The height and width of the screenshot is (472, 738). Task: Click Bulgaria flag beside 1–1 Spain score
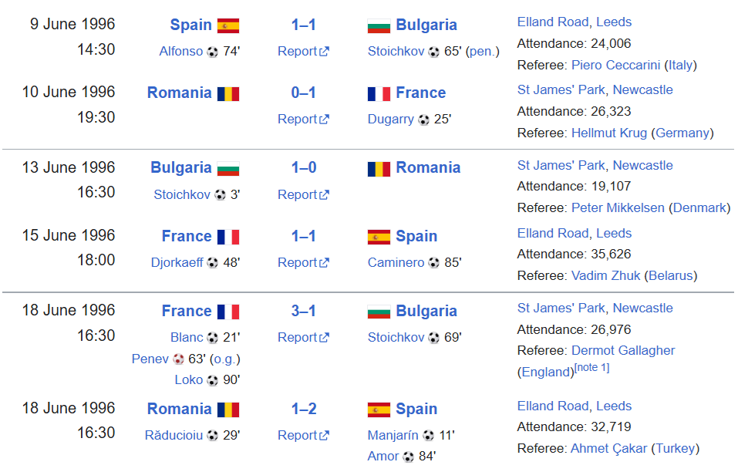tap(379, 25)
